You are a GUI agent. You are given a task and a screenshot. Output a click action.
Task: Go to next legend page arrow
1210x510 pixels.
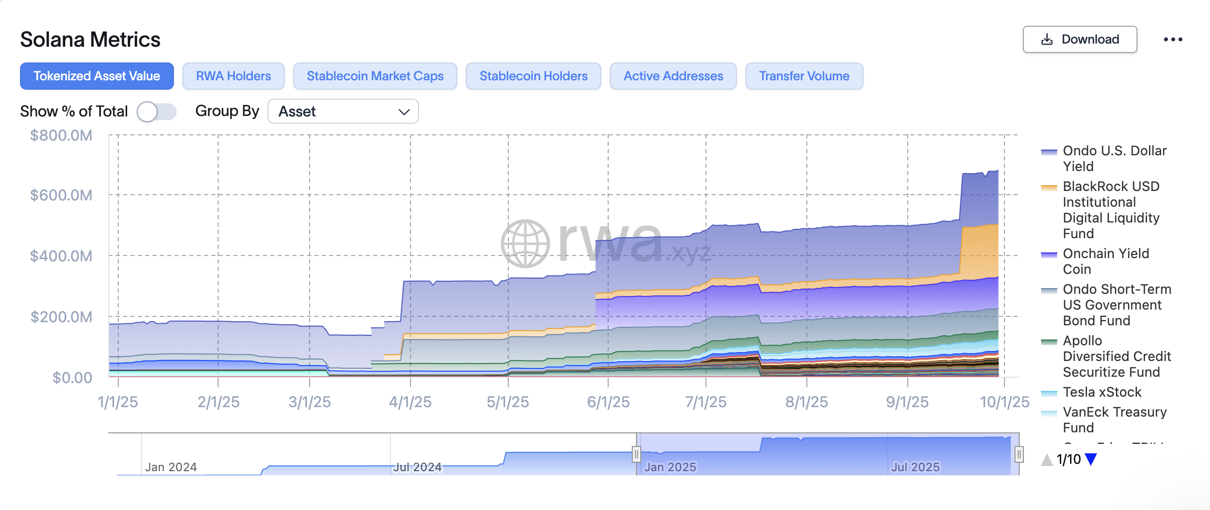click(1091, 460)
